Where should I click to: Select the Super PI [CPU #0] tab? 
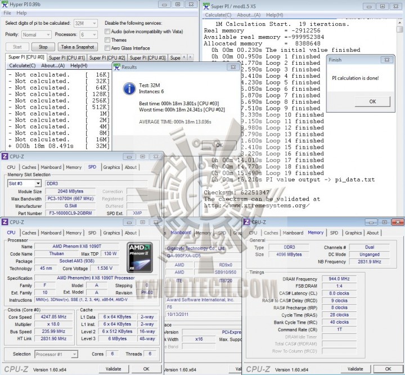pyautogui.click(x=26, y=57)
